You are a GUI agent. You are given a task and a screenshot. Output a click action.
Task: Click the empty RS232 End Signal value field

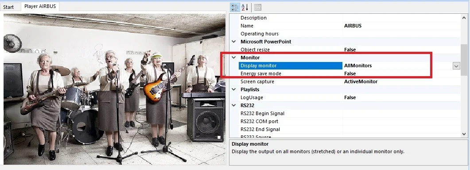(x=402, y=129)
